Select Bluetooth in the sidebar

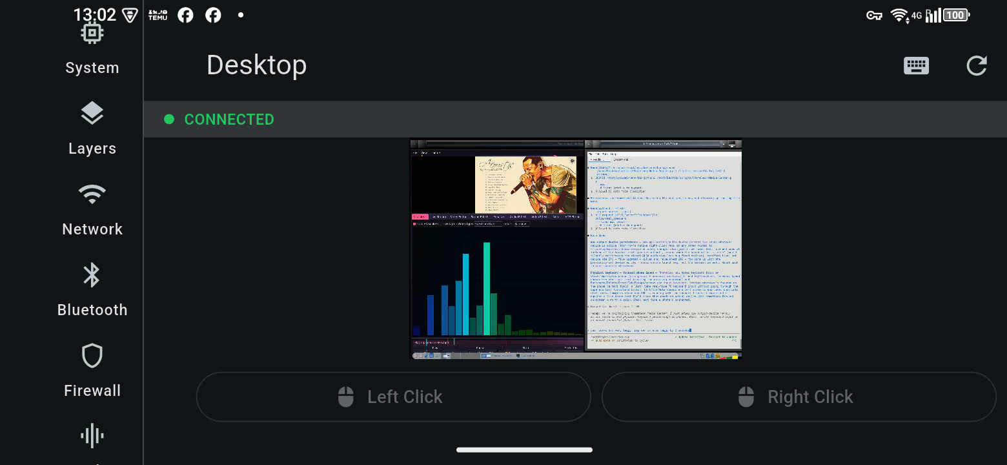click(92, 291)
